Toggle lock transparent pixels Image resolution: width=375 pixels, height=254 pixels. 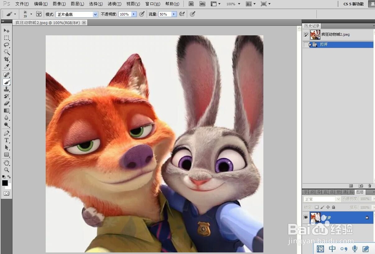[316, 207]
